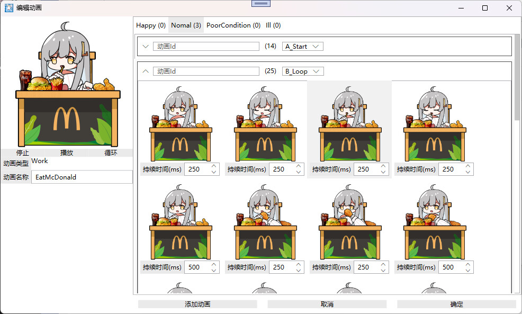This screenshot has height=314, width=522.
Task: Select the highlighted third frame thumbnail in B_Loop
Action: point(350,123)
